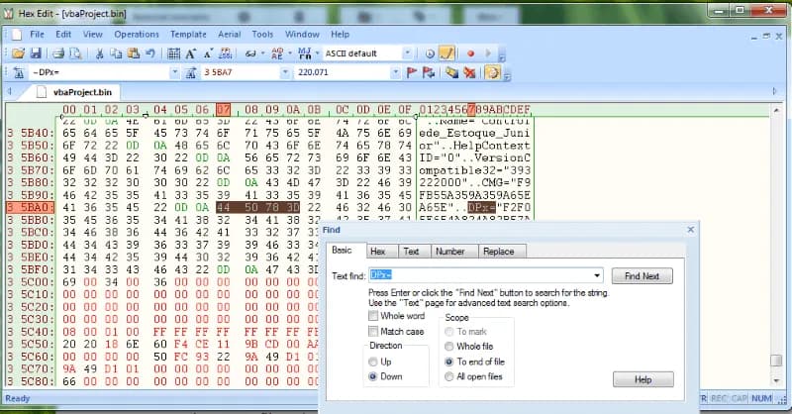Viewport: 792px width, 414px height.
Task: Click the Undo arrow icon
Action: (x=150, y=53)
